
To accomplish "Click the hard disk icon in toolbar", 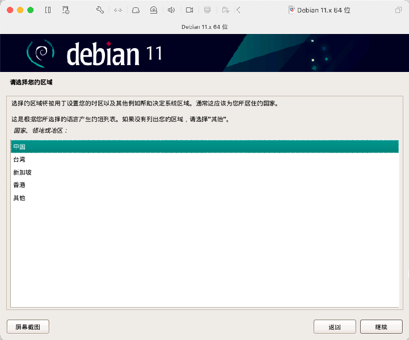I will click(136, 10).
